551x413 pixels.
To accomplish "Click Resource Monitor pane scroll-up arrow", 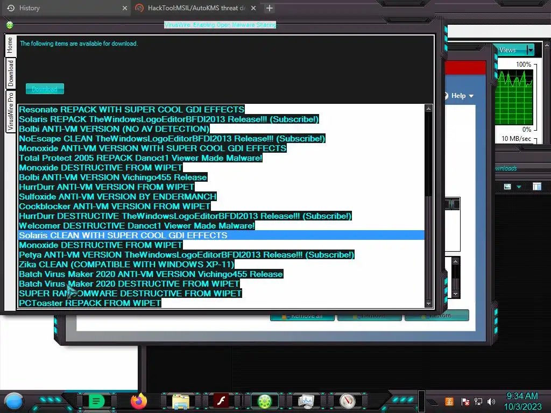I will pos(547,45).
